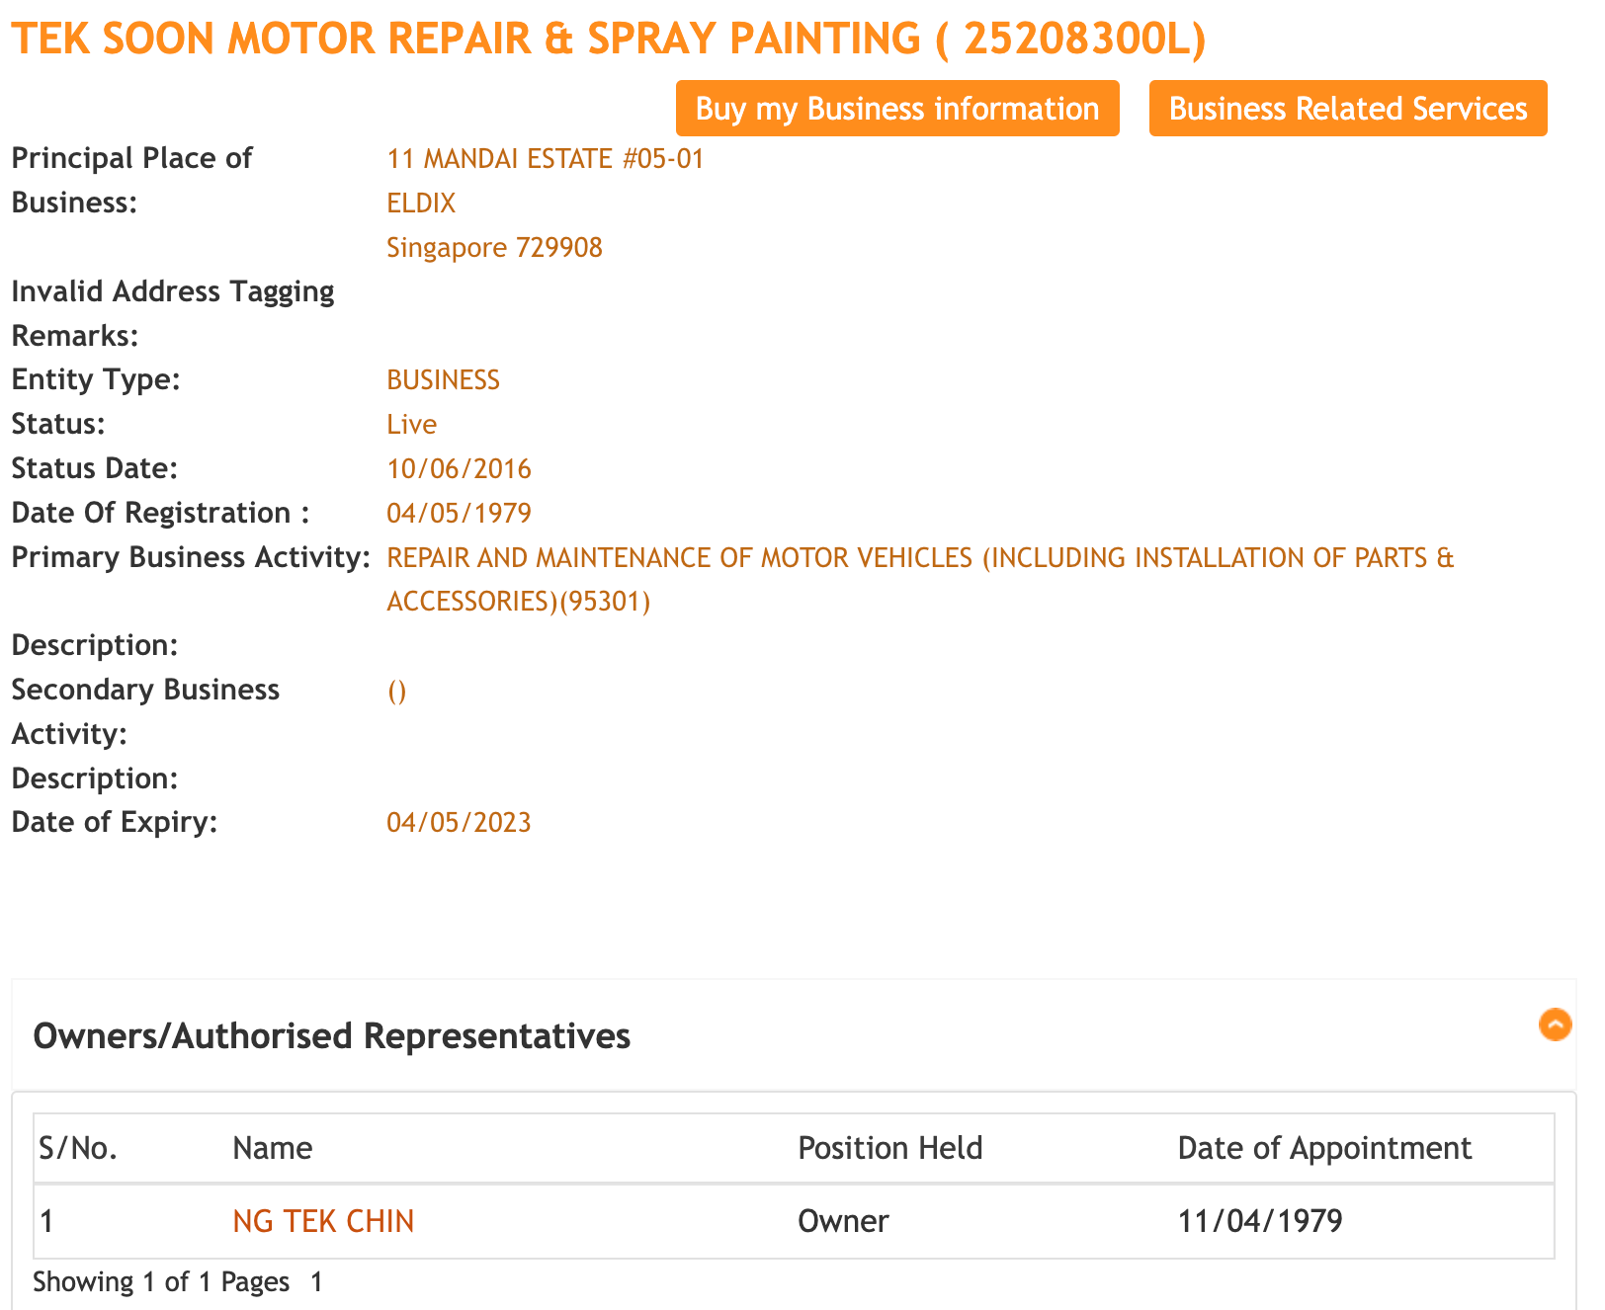Open Business Related Services
The height and width of the screenshot is (1310, 1605).
1347,109
